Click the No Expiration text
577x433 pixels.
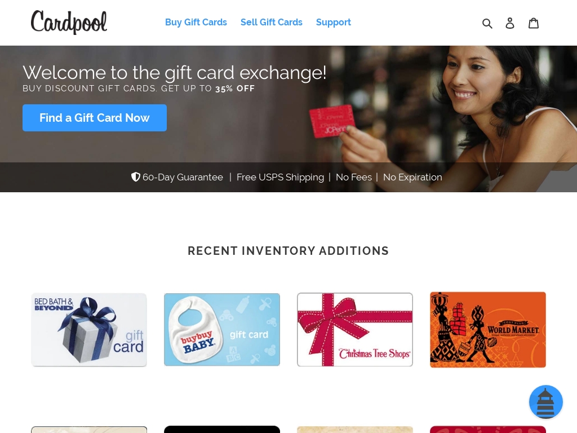click(x=412, y=177)
